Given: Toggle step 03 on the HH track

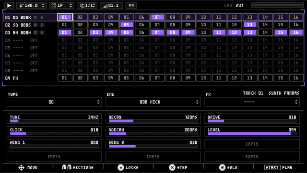Looking at the screenshot, I should pyautogui.click(x=96, y=32).
